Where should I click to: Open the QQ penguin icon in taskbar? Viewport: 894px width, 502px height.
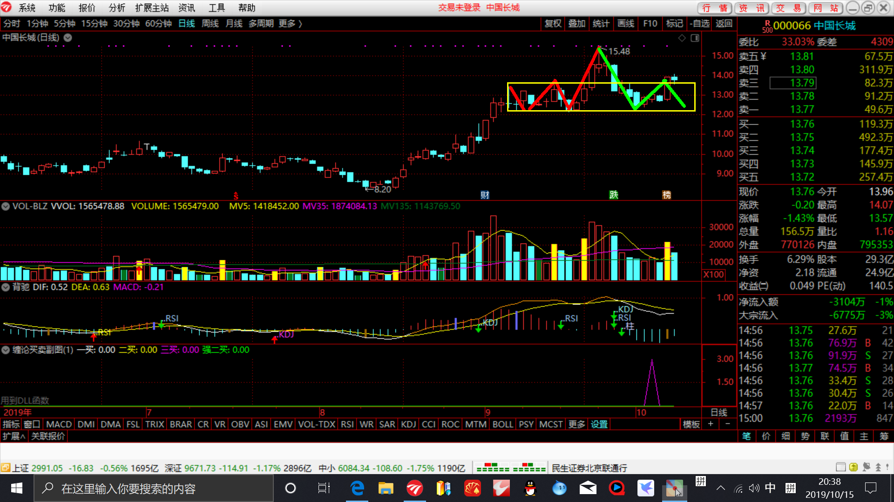pyautogui.click(x=530, y=488)
